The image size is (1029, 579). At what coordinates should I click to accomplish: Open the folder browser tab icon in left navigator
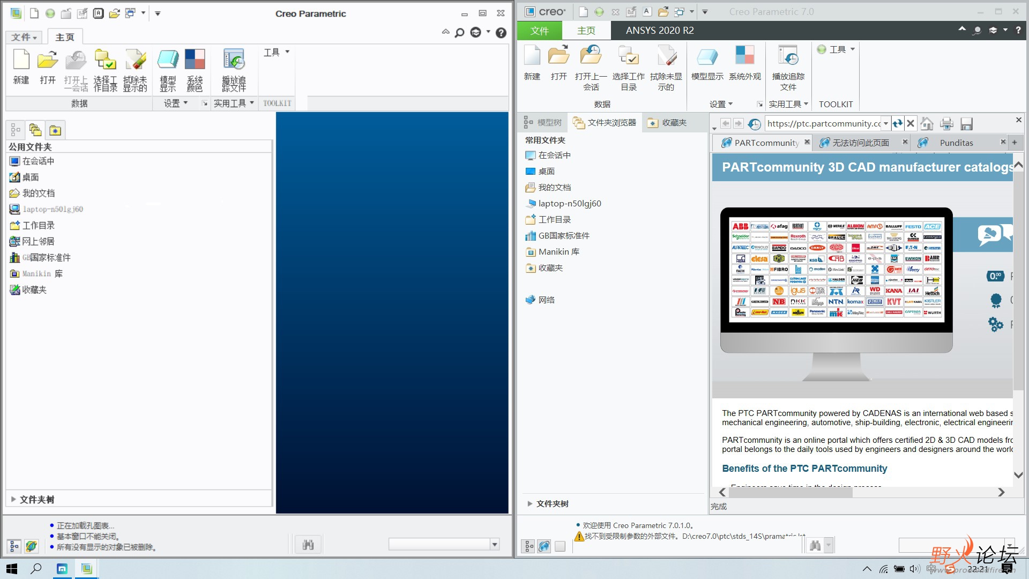click(x=35, y=130)
